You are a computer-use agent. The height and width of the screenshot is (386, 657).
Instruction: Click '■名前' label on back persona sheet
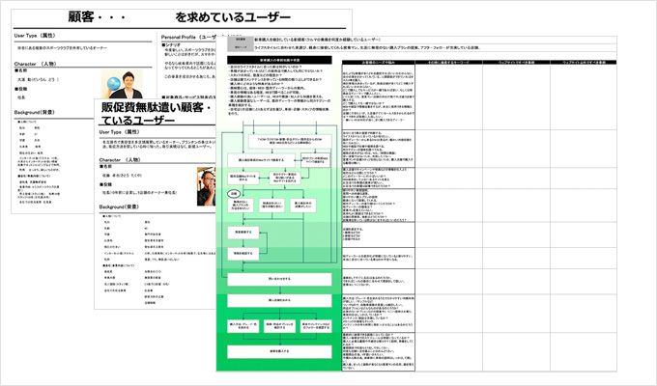pyautogui.click(x=20, y=70)
